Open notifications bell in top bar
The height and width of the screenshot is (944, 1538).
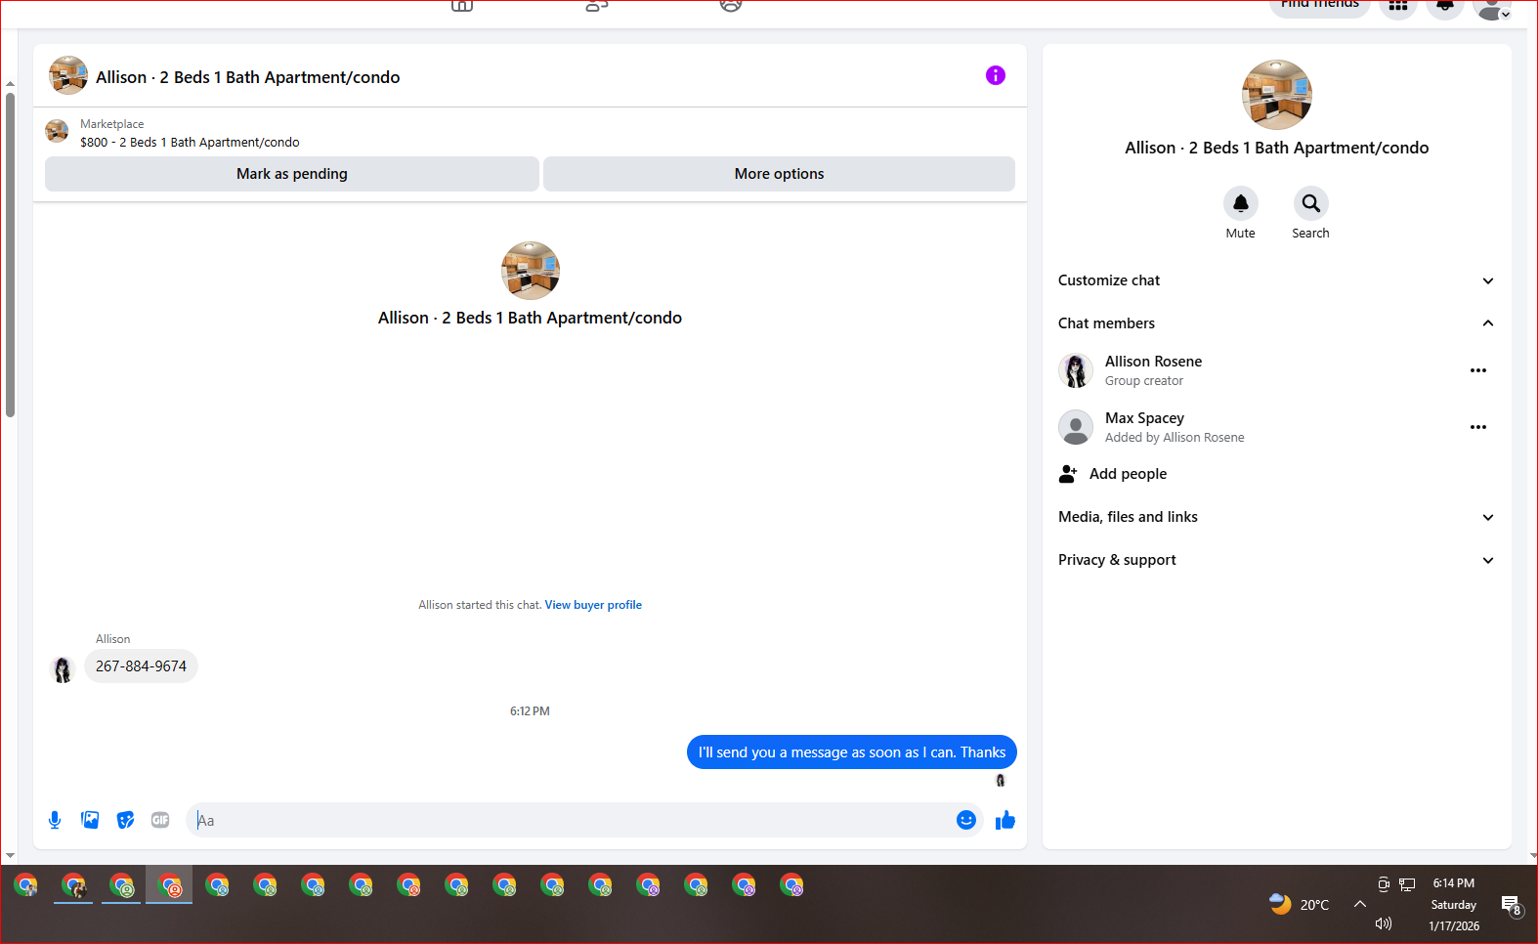click(1445, 6)
